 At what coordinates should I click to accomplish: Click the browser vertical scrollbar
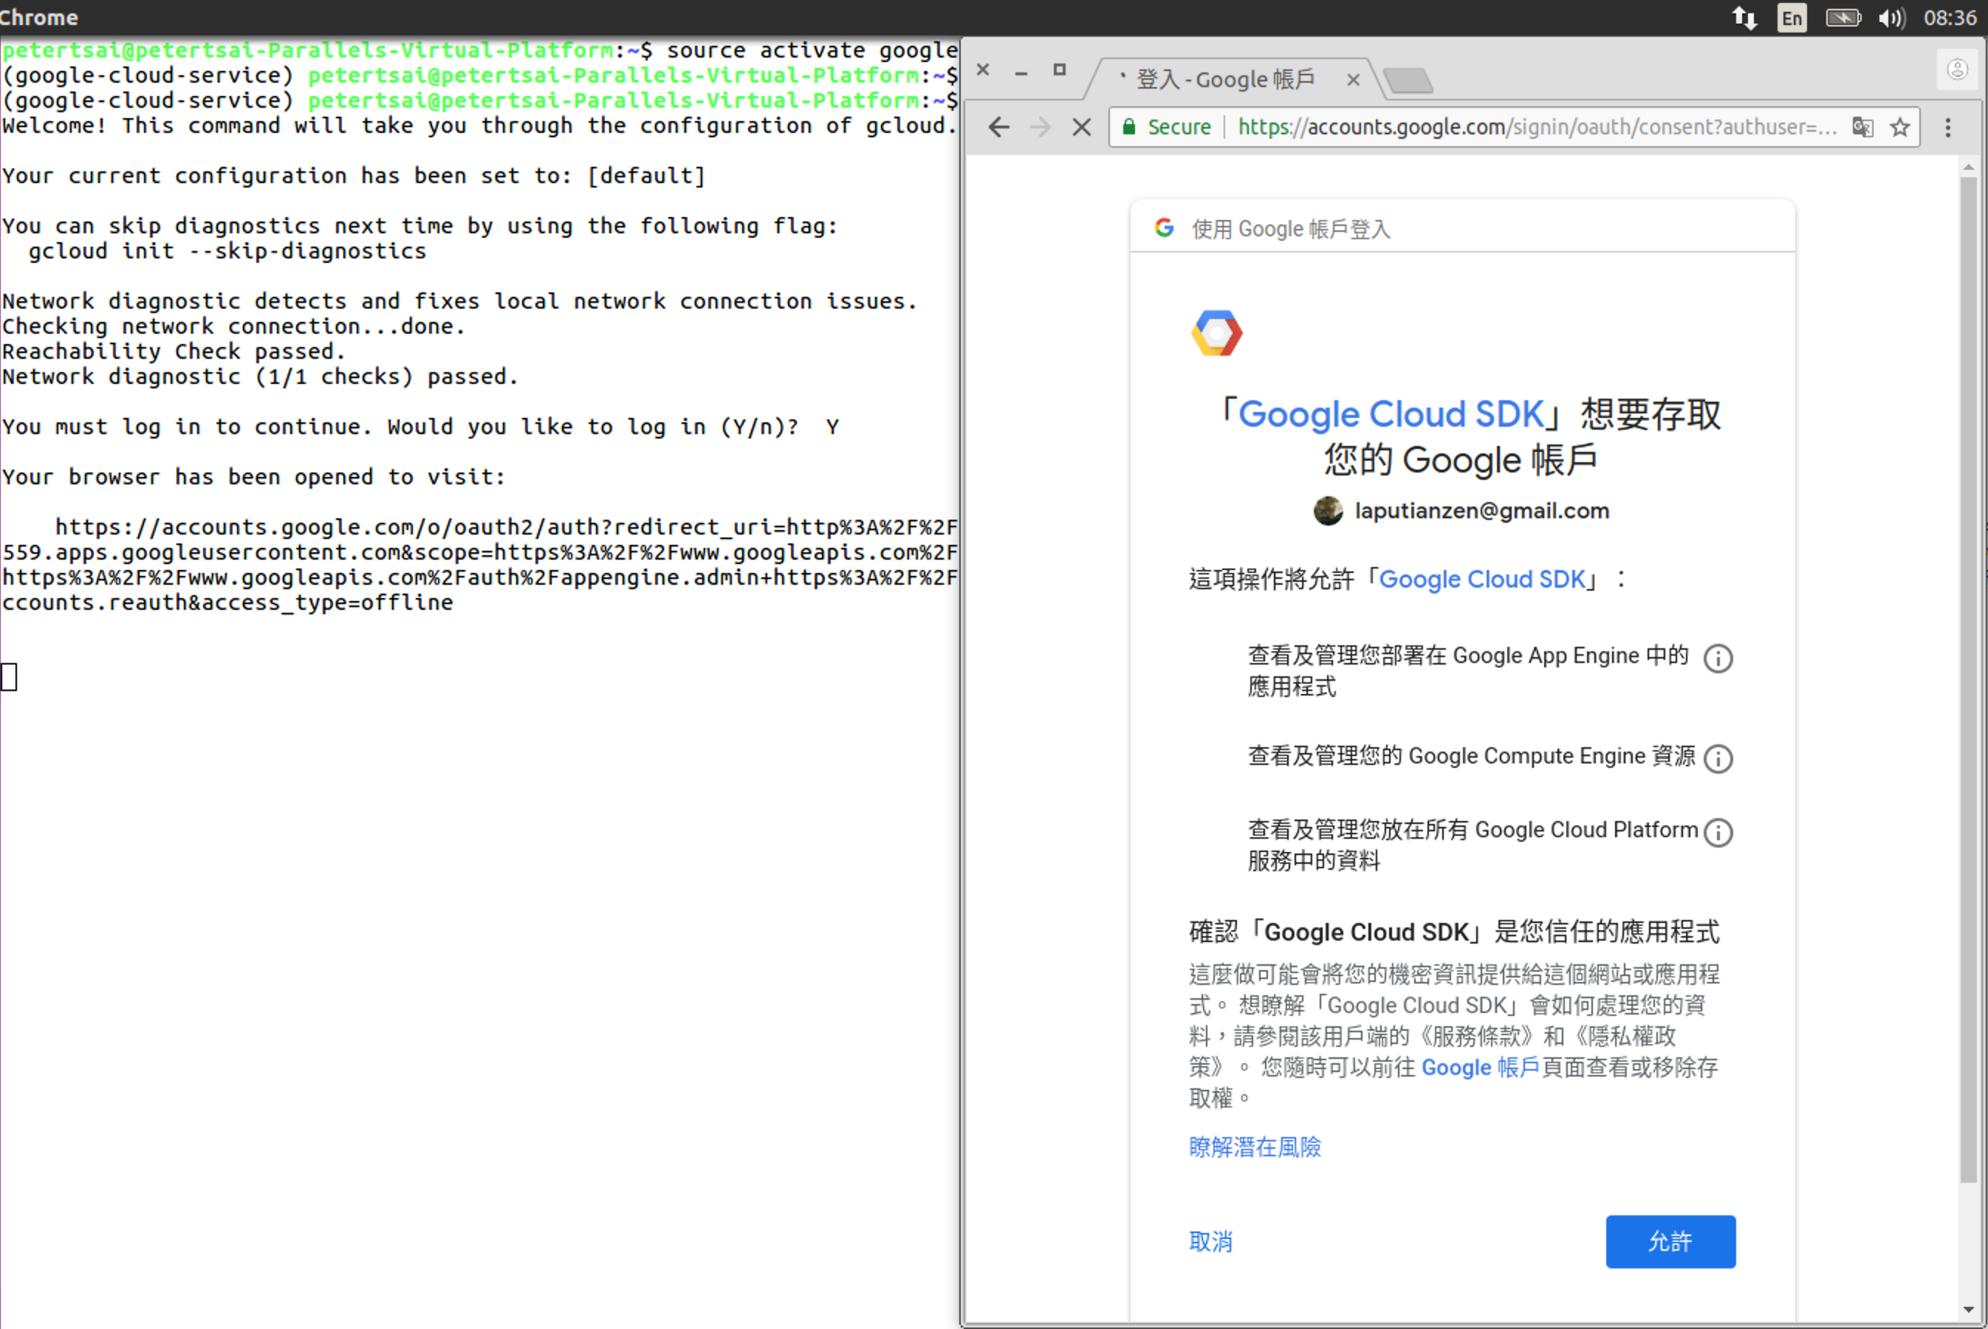tap(1967, 678)
